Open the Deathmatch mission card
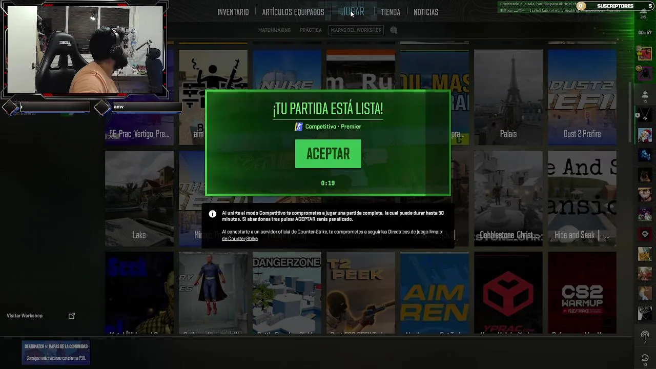Image resolution: width=656 pixels, height=369 pixels. (56, 352)
